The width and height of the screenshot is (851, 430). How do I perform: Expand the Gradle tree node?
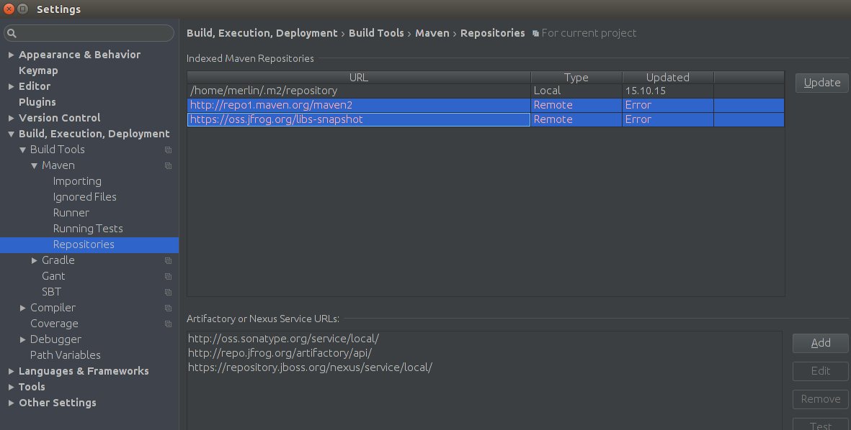coord(34,260)
